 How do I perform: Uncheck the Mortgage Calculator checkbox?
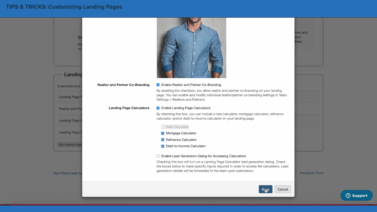[x=163, y=133]
